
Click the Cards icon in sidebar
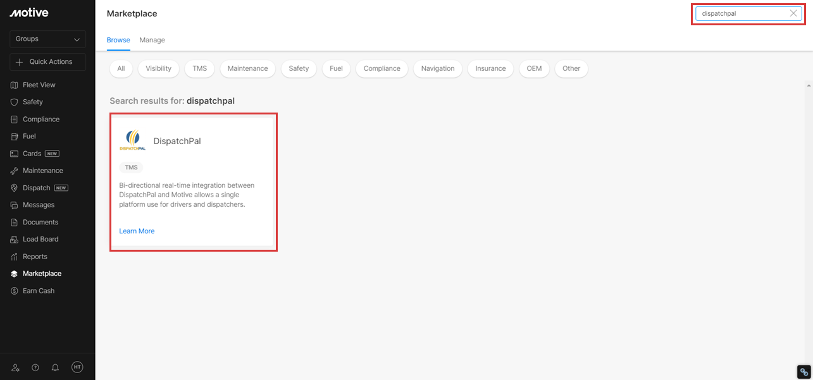[15, 154]
